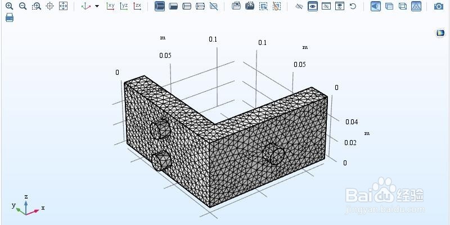The image size is (450, 225).
Task: Toggle Select Edges mode
Action: pyautogui.click(x=187, y=6)
